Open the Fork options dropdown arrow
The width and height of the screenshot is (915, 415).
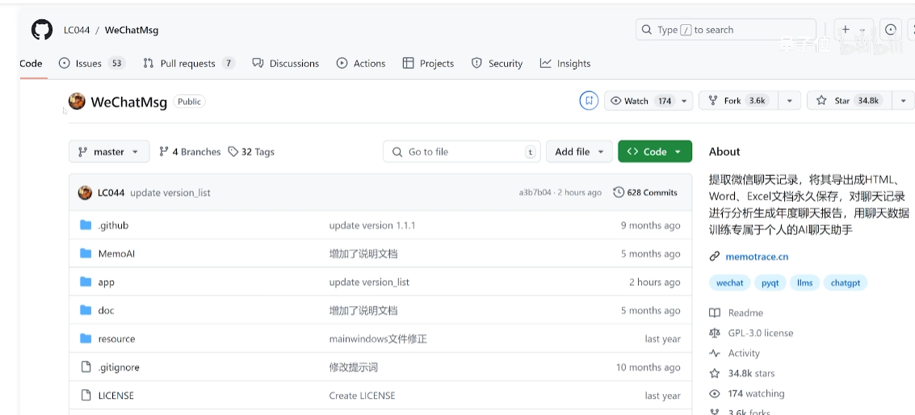[x=789, y=101]
